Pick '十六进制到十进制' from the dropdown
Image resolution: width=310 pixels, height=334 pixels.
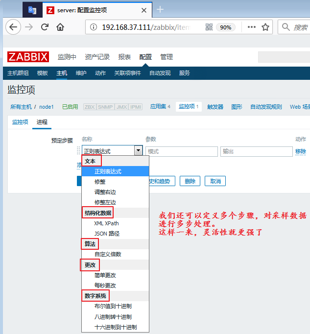(x=116, y=327)
